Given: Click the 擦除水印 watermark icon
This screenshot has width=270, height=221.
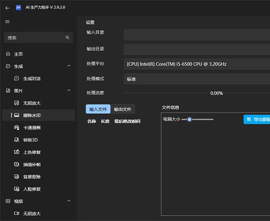Looking at the screenshot, I should 16,115.
